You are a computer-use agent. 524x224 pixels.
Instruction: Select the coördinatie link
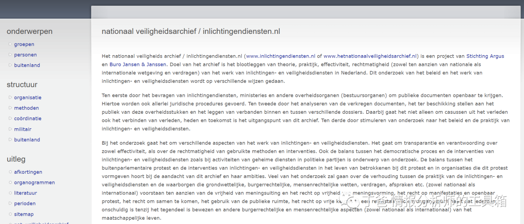click(28, 119)
